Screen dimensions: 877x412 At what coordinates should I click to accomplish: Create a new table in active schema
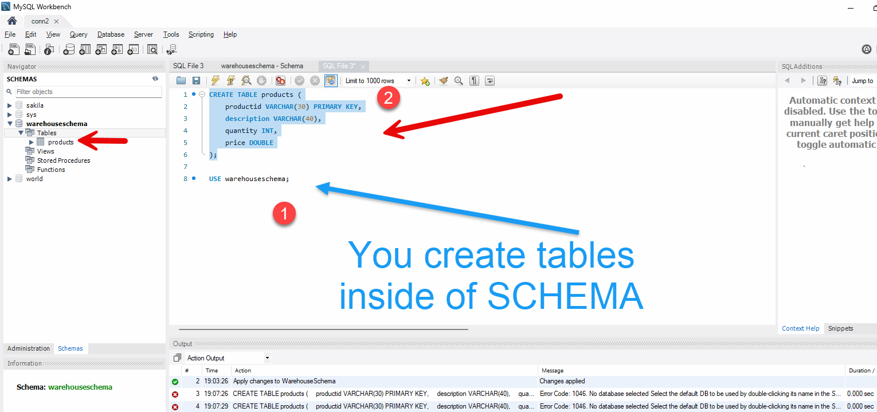pyautogui.click(x=85, y=49)
